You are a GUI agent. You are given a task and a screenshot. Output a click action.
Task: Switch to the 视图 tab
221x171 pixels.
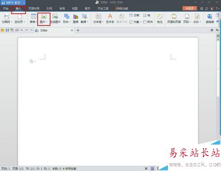[x=75, y=8]
